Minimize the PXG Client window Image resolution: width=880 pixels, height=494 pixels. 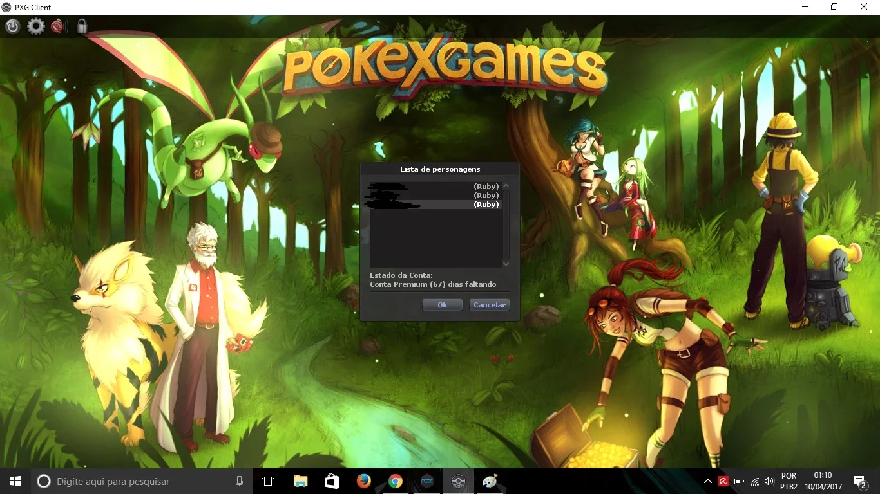point(805,7)
